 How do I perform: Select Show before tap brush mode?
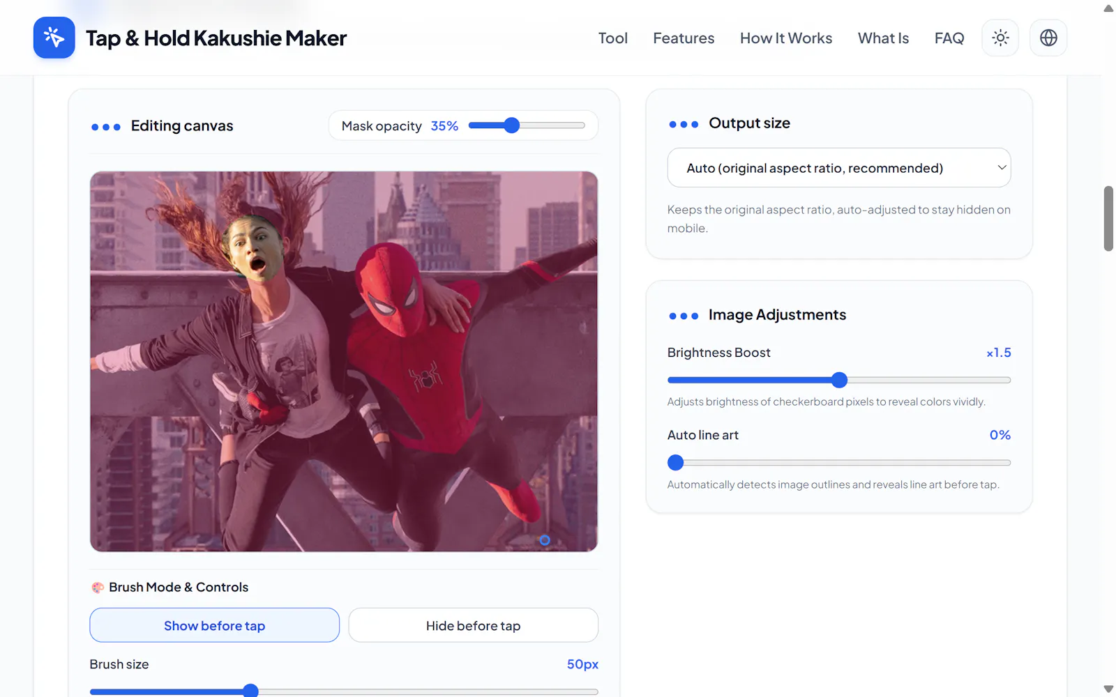(215, 625)
